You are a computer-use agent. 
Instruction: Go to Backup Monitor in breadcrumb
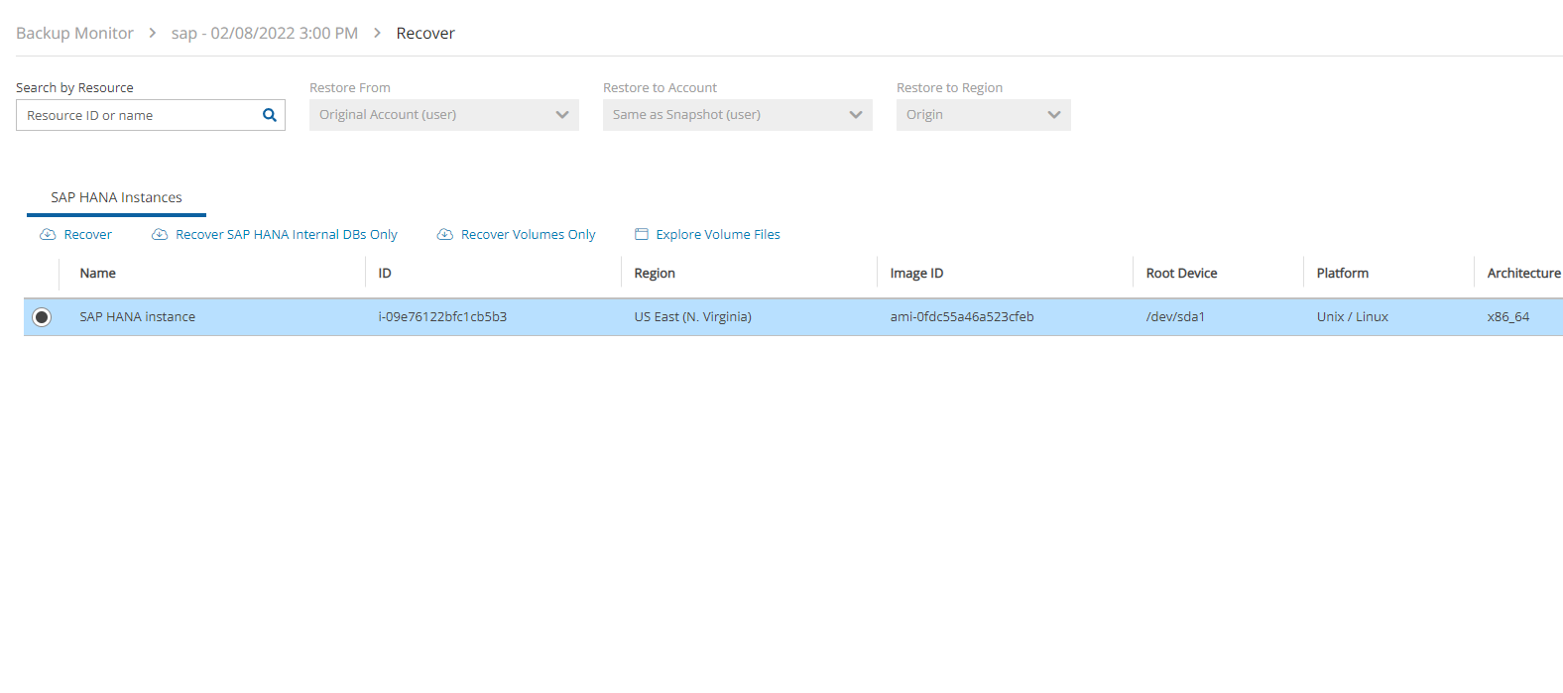tap(74, 34)
